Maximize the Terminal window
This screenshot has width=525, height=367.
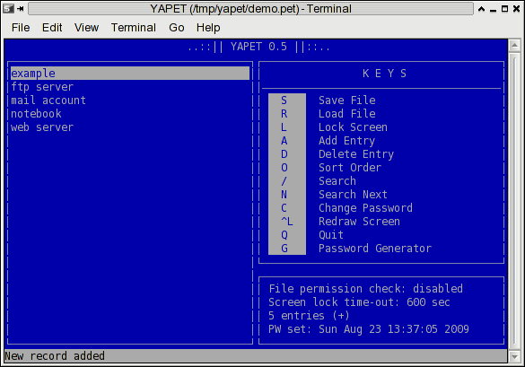(x=504, y=9)
